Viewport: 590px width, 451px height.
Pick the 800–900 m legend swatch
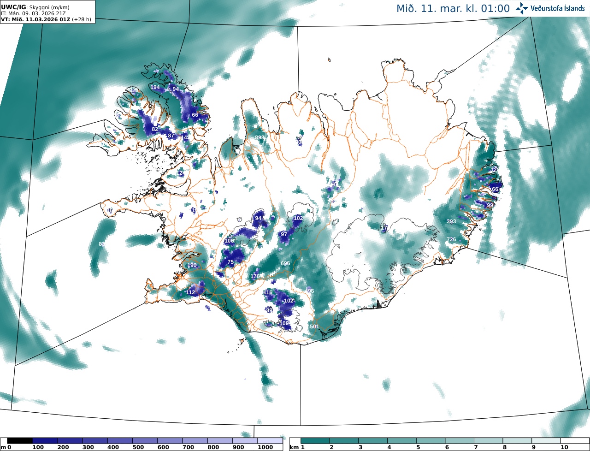pos(220,441)
